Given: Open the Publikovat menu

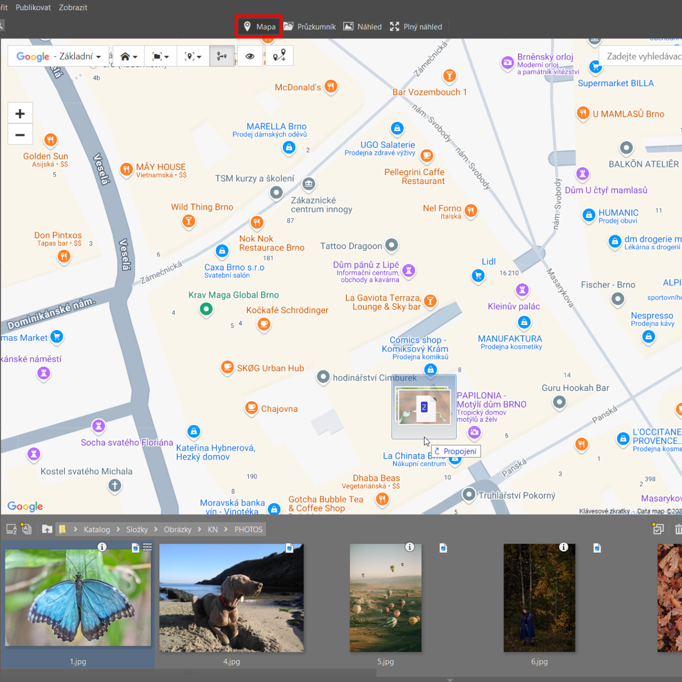Looking at the screenshot, I should [x=33, y=7].
